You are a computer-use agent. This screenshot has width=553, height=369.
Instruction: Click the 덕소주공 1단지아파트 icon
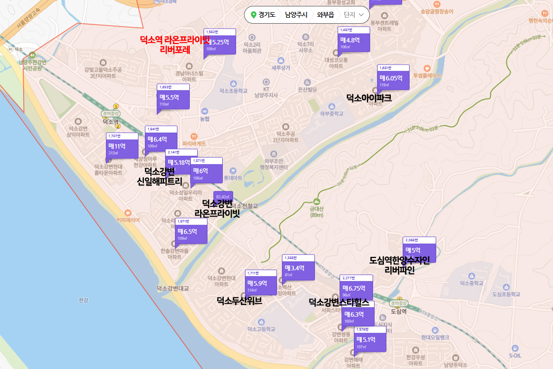[x=286, y=127]
